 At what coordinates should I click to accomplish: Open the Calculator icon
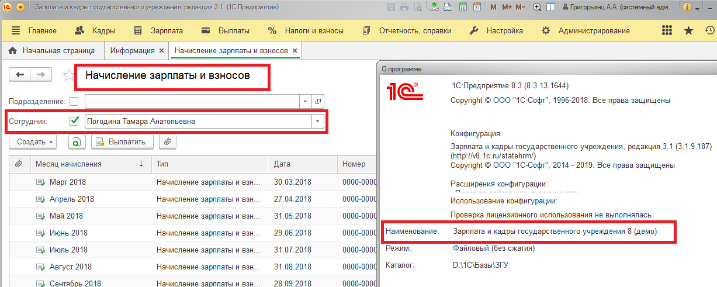pos(463,8)
